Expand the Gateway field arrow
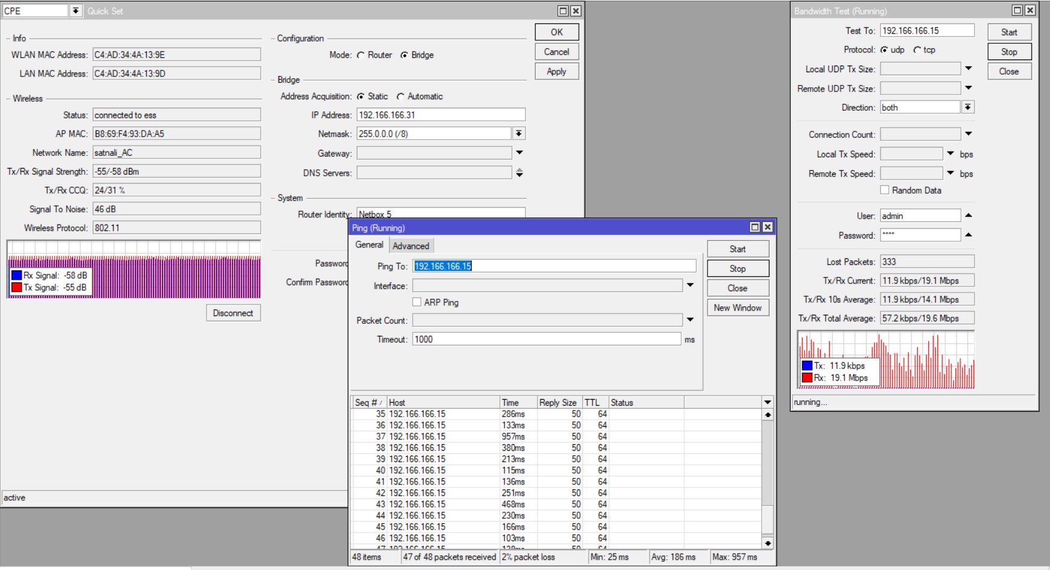1050x570 pixels. pos(519,153)
